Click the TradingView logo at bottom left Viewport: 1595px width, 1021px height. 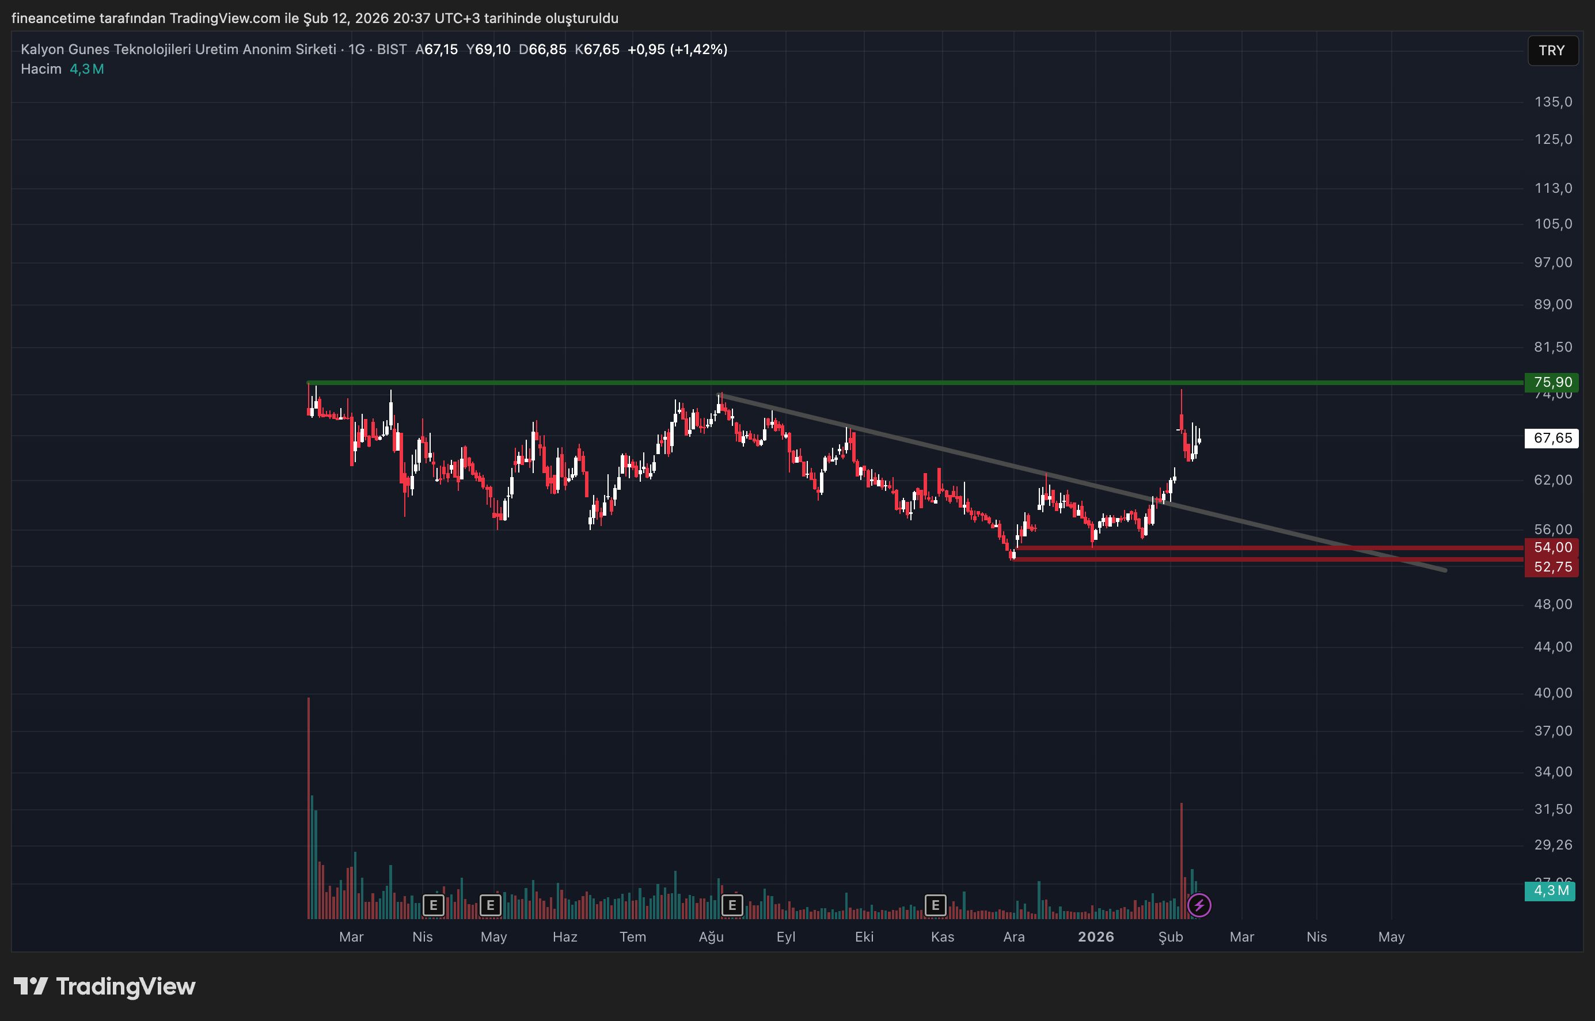[105, 986]
